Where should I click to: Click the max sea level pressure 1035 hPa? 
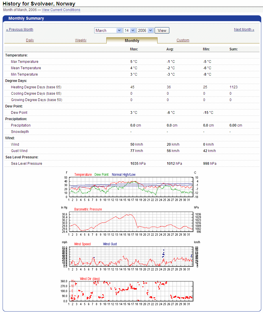[x=138, y=164]
